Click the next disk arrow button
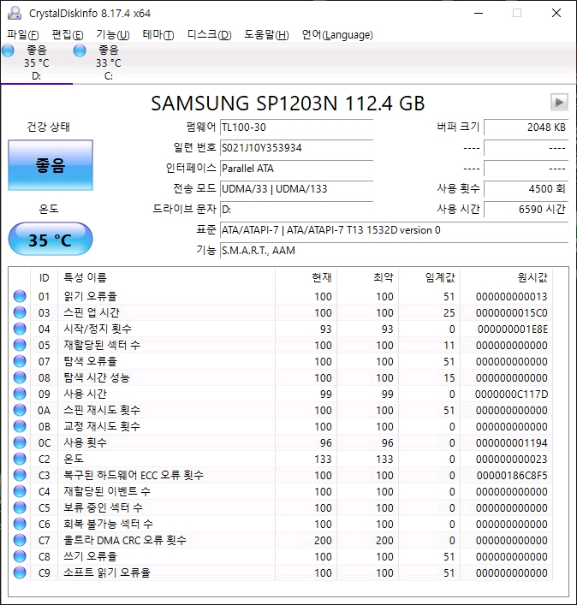 [559, 103]
